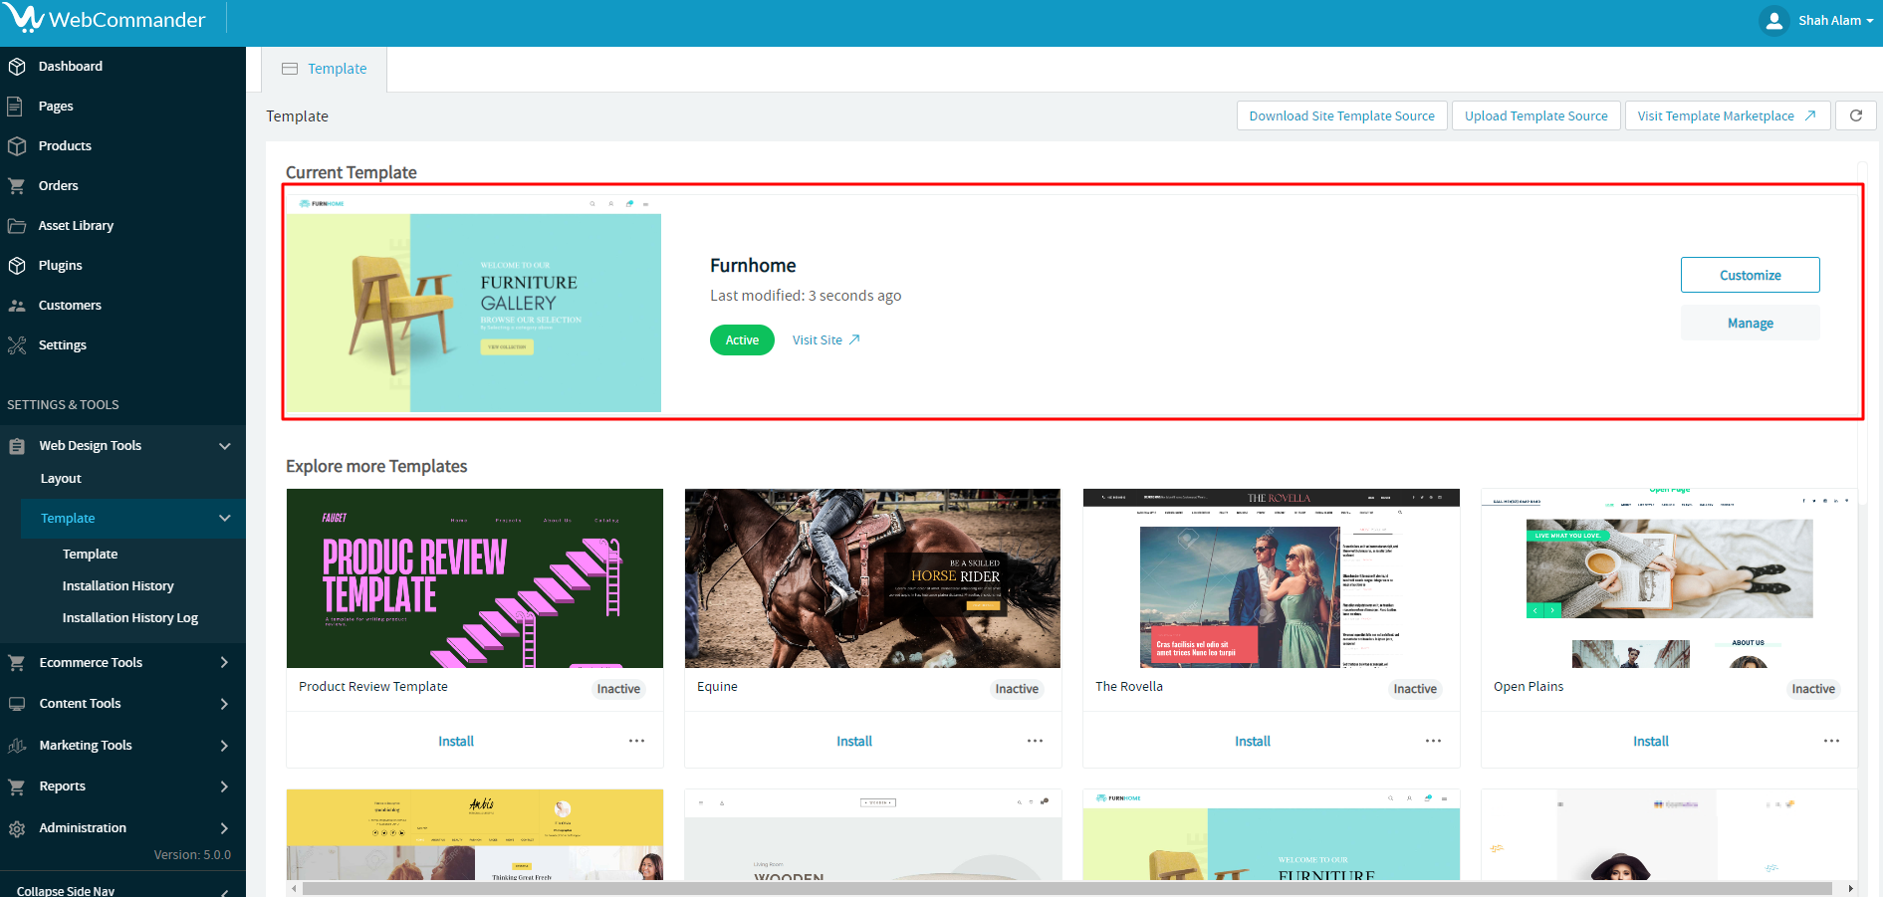Customize the Furnhome template
The height and width of the screenshot is (897, 1883).
tap(1751, 275)
